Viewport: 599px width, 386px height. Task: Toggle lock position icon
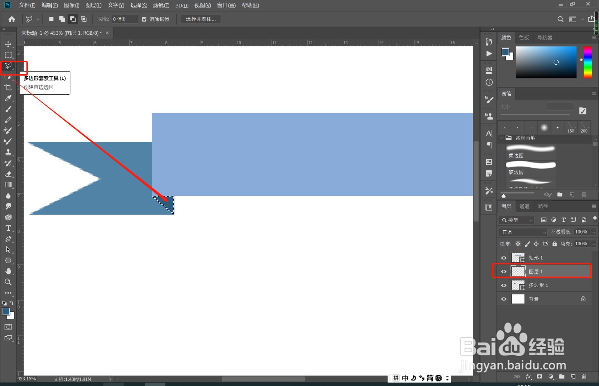(536, 244)
